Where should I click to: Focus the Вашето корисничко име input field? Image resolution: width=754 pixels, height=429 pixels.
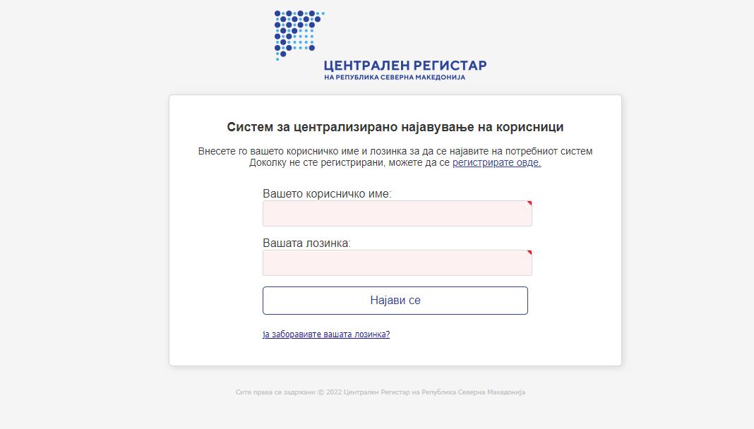[x=397, y=213]
